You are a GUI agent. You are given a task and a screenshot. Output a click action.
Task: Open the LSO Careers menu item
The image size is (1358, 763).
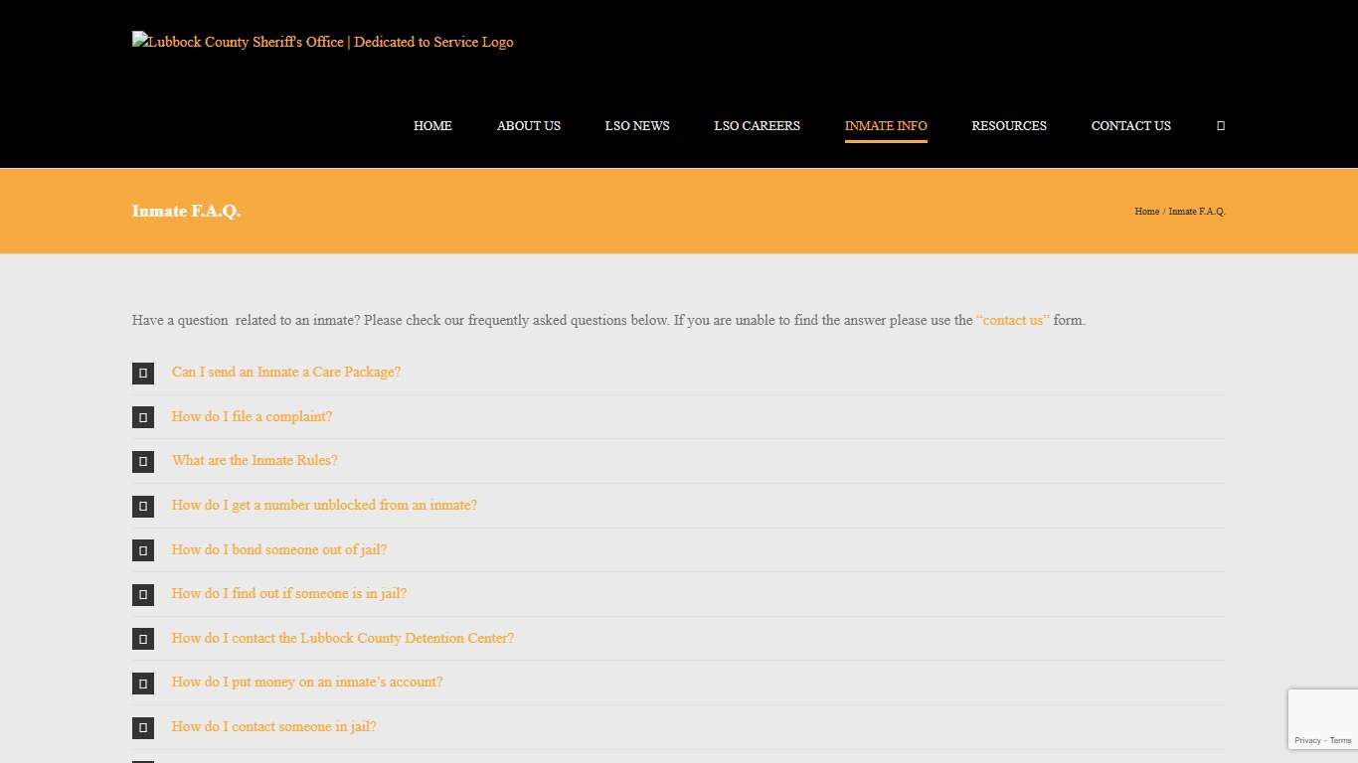point(757,126)
